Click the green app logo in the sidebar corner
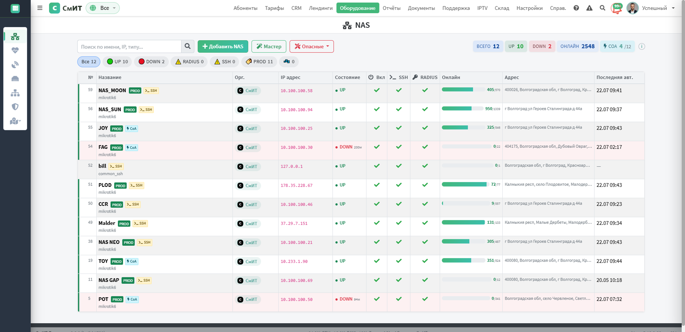The height and width of the screenshot is (332, 685). 15,8
